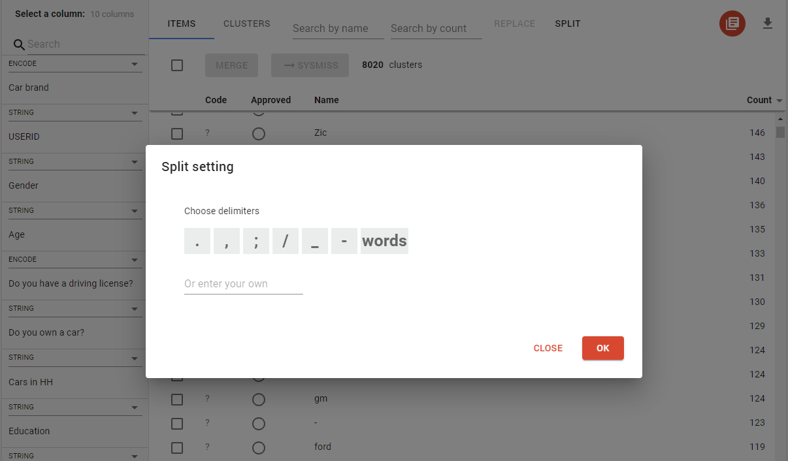Mark the Zic cluster as approved
This screenshot has height=461, width=788.
coord(259,134)
